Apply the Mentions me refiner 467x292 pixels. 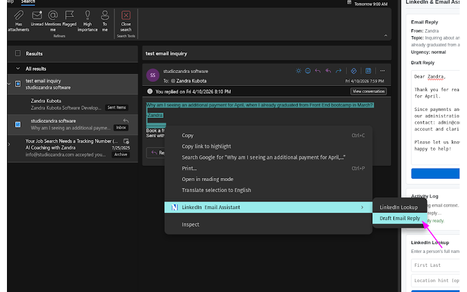click(53, 21)
